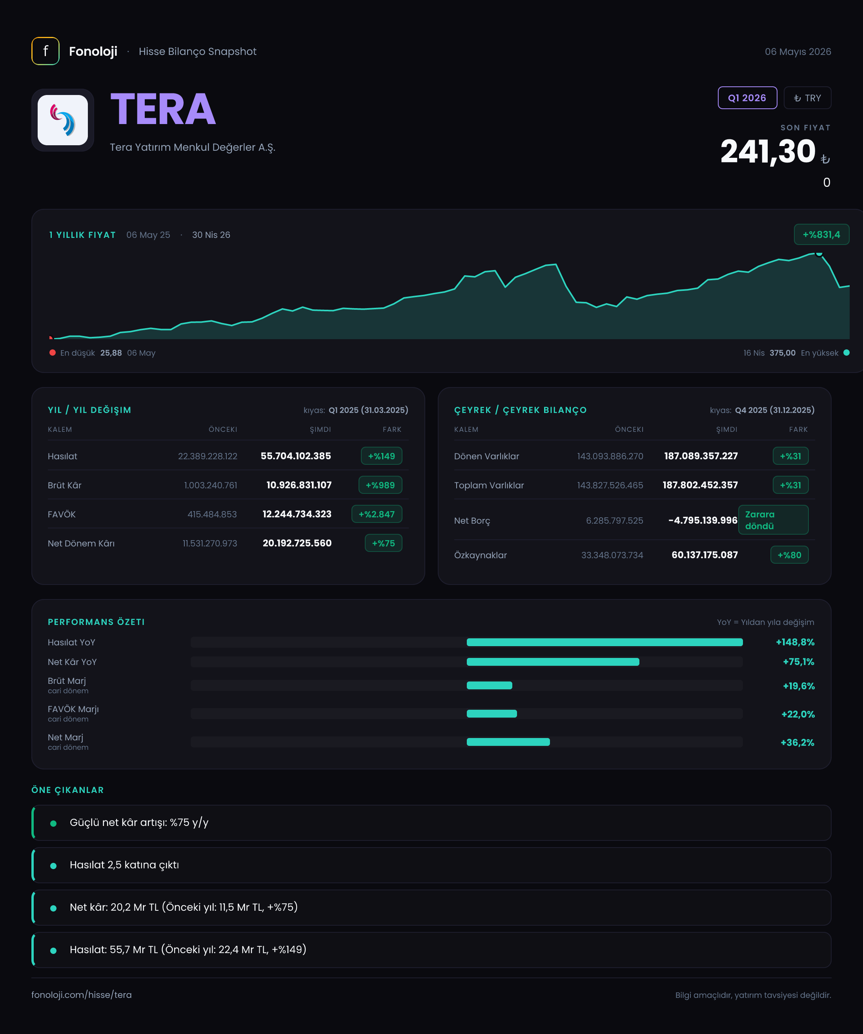Click highlight 'Güçlü net kâr artışı: %75 y/y'
863x1034 pixels.
tap(431, 823)
